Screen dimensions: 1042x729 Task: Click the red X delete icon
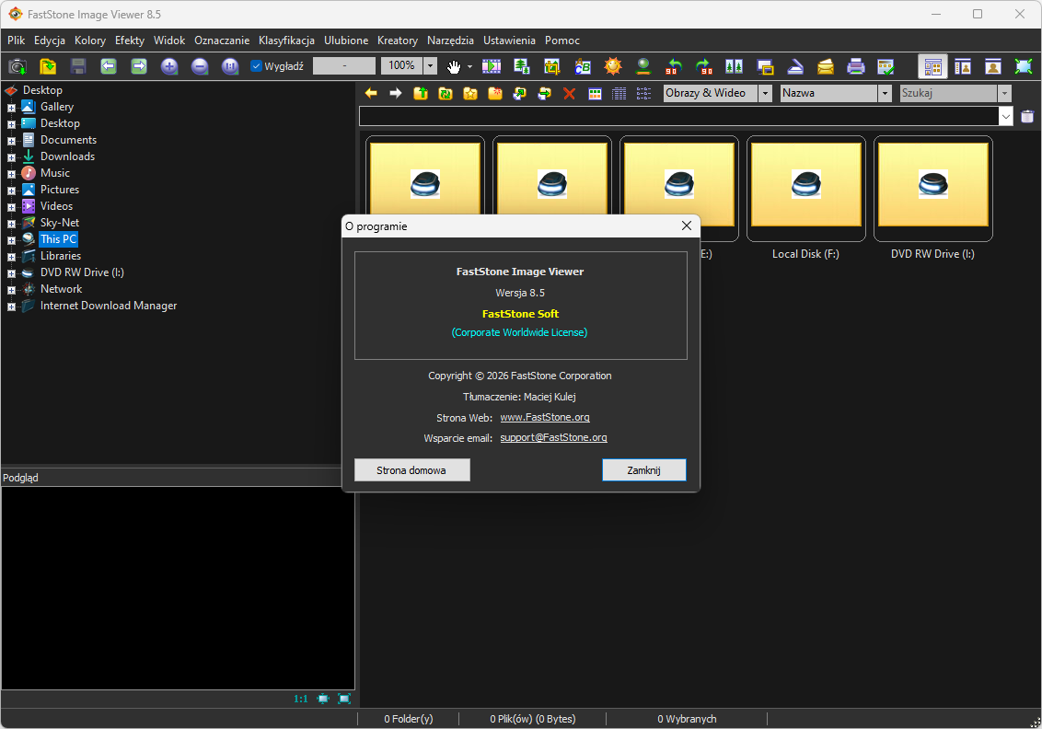(569, 94)
